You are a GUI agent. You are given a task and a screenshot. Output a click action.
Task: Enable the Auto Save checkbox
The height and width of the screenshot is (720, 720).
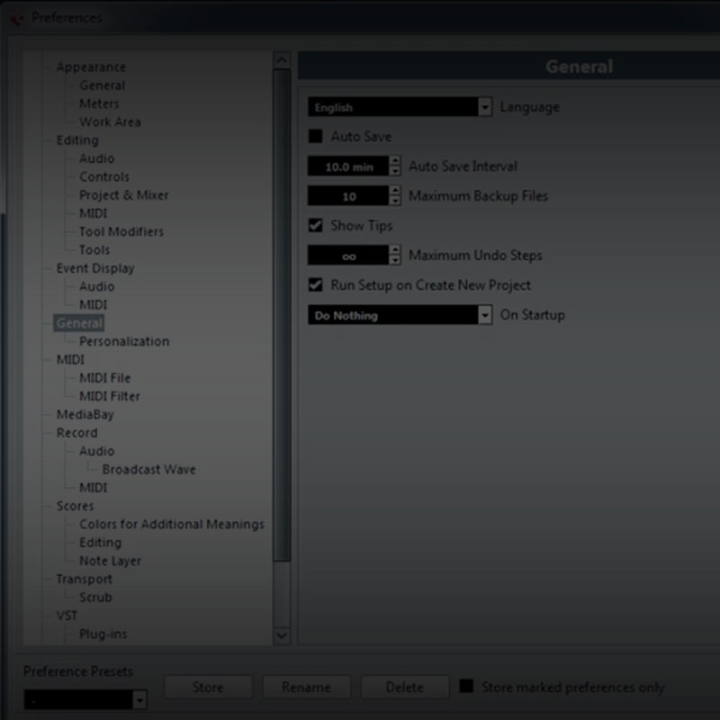click(x=316, y=137)
